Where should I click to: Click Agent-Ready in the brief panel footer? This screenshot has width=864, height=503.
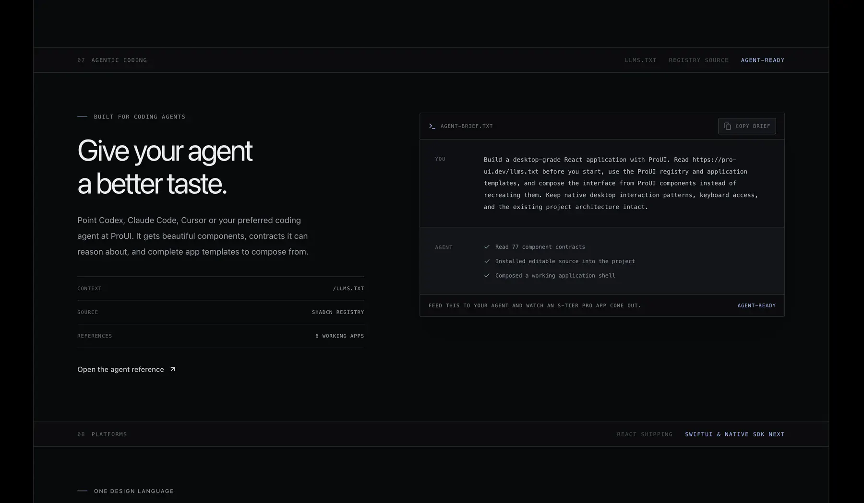click(756, 305)
